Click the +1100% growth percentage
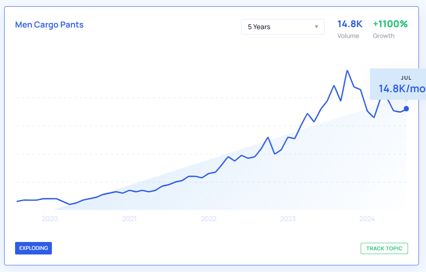The height and width of the screenshot is (272, 426). (390, 24)
